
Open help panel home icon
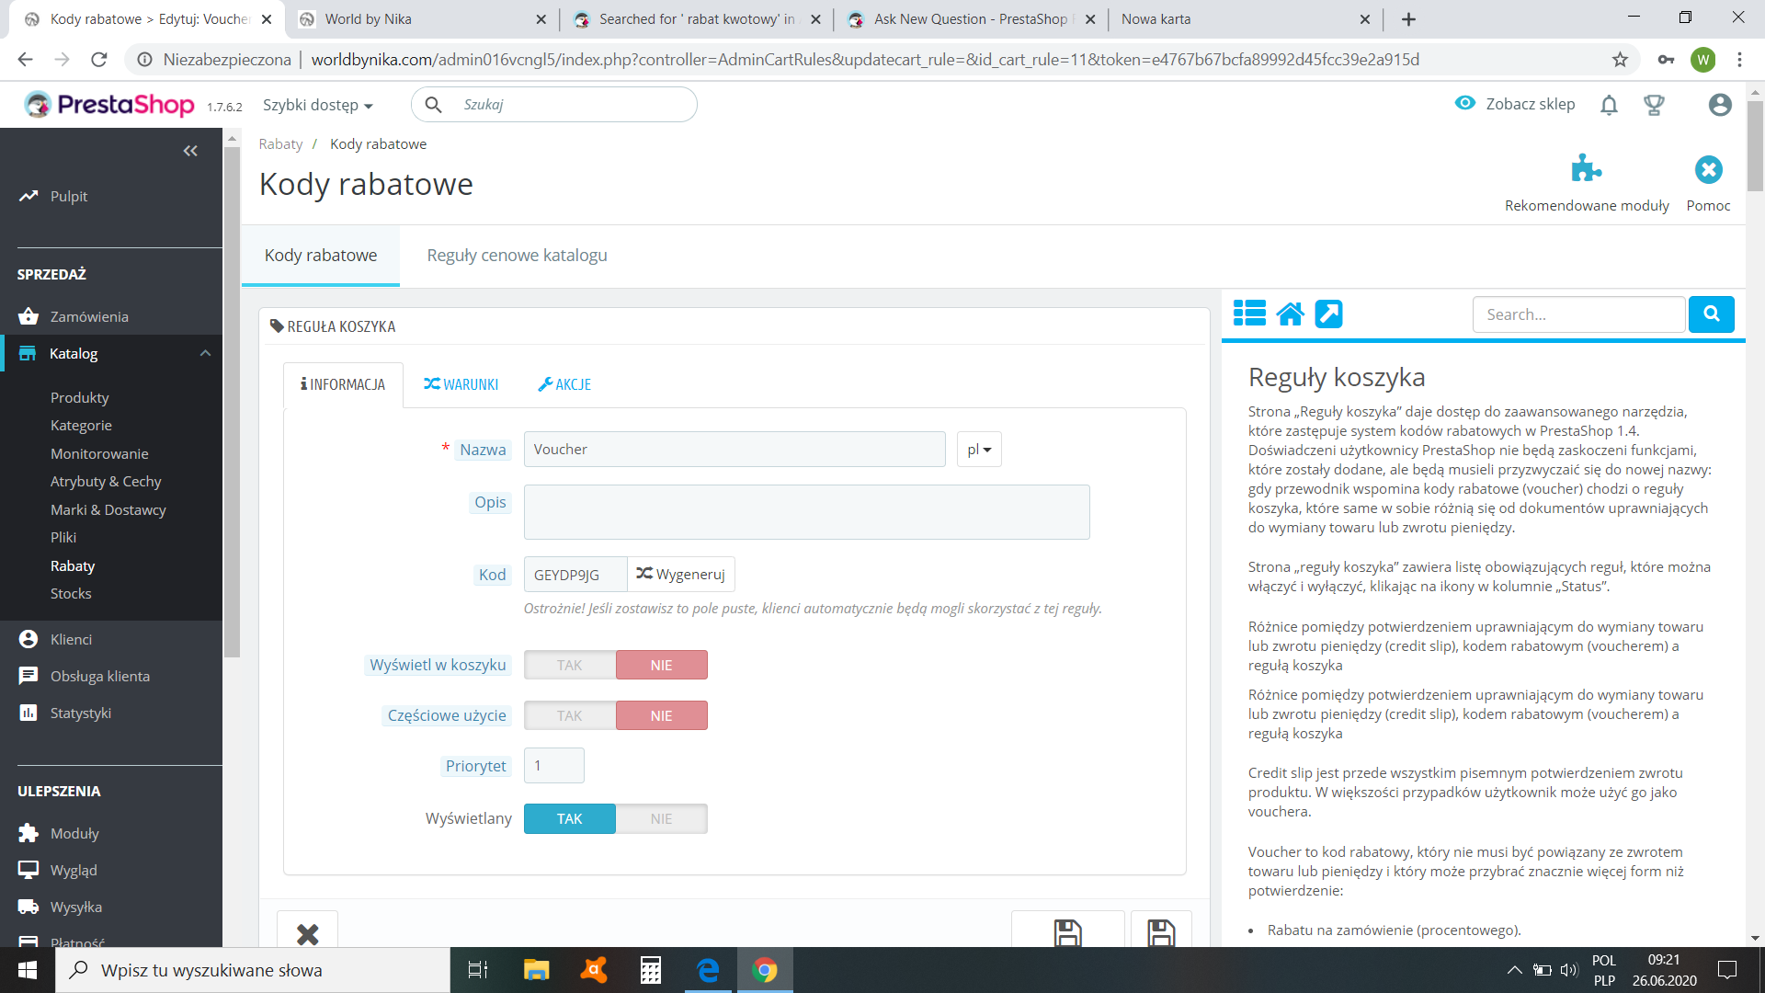pos(1290,314)
